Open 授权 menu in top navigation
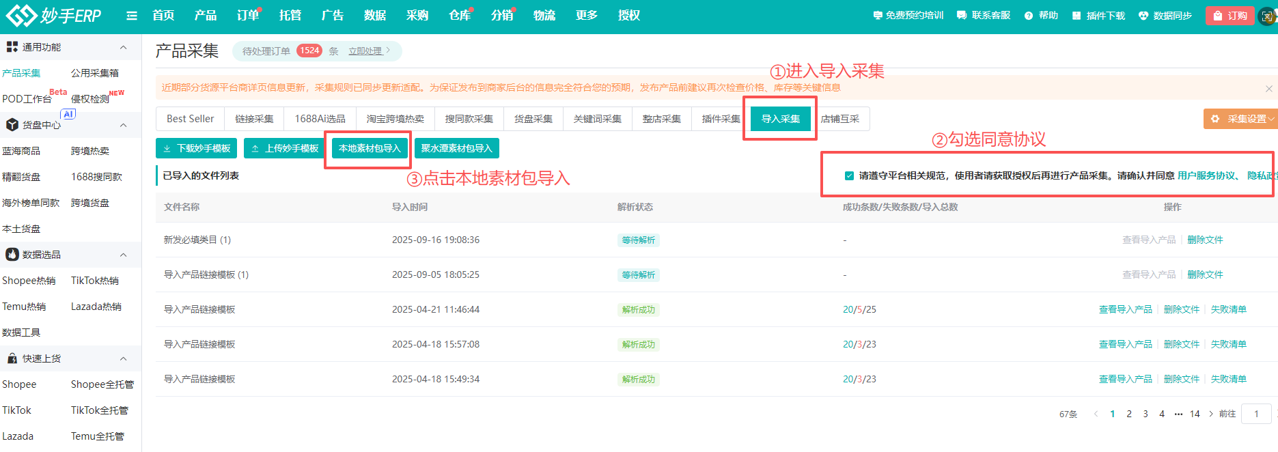The image size is (1278, 452). (x=629, y=15)
